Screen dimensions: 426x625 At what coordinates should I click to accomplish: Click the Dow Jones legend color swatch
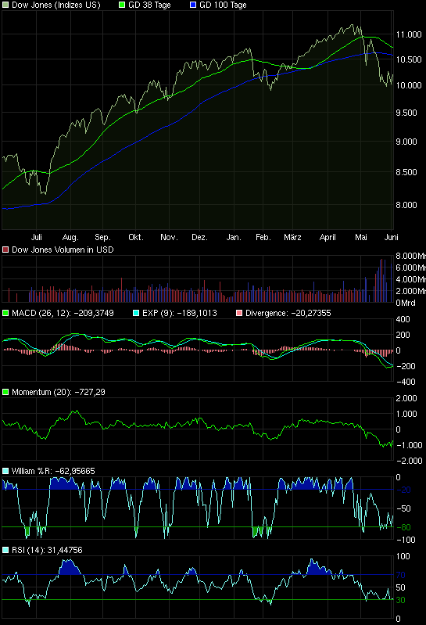pyautogui.click(x=5, y=5)
